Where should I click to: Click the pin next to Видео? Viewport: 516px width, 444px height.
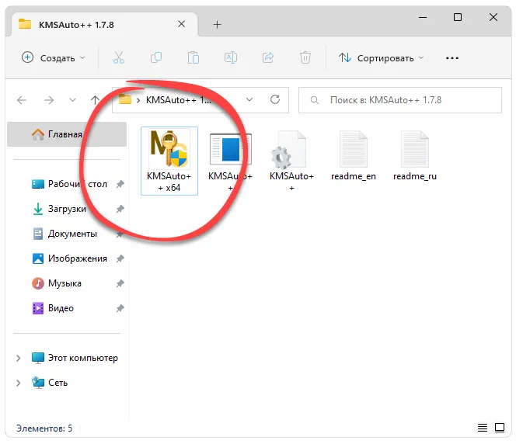[x=120, y=308]
